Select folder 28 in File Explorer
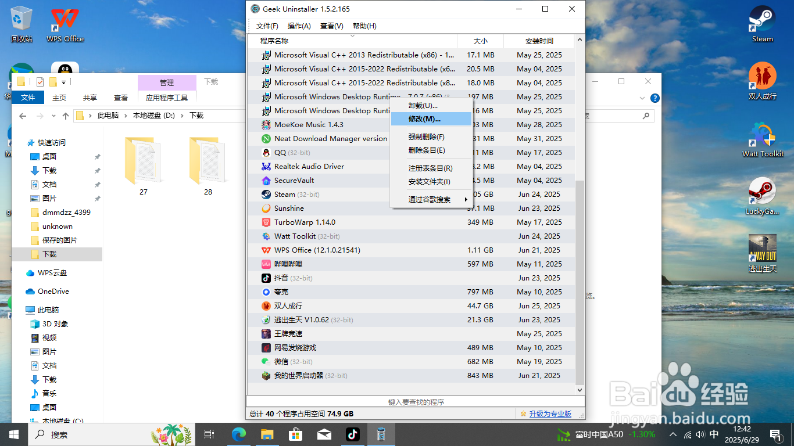 point(208,166)
